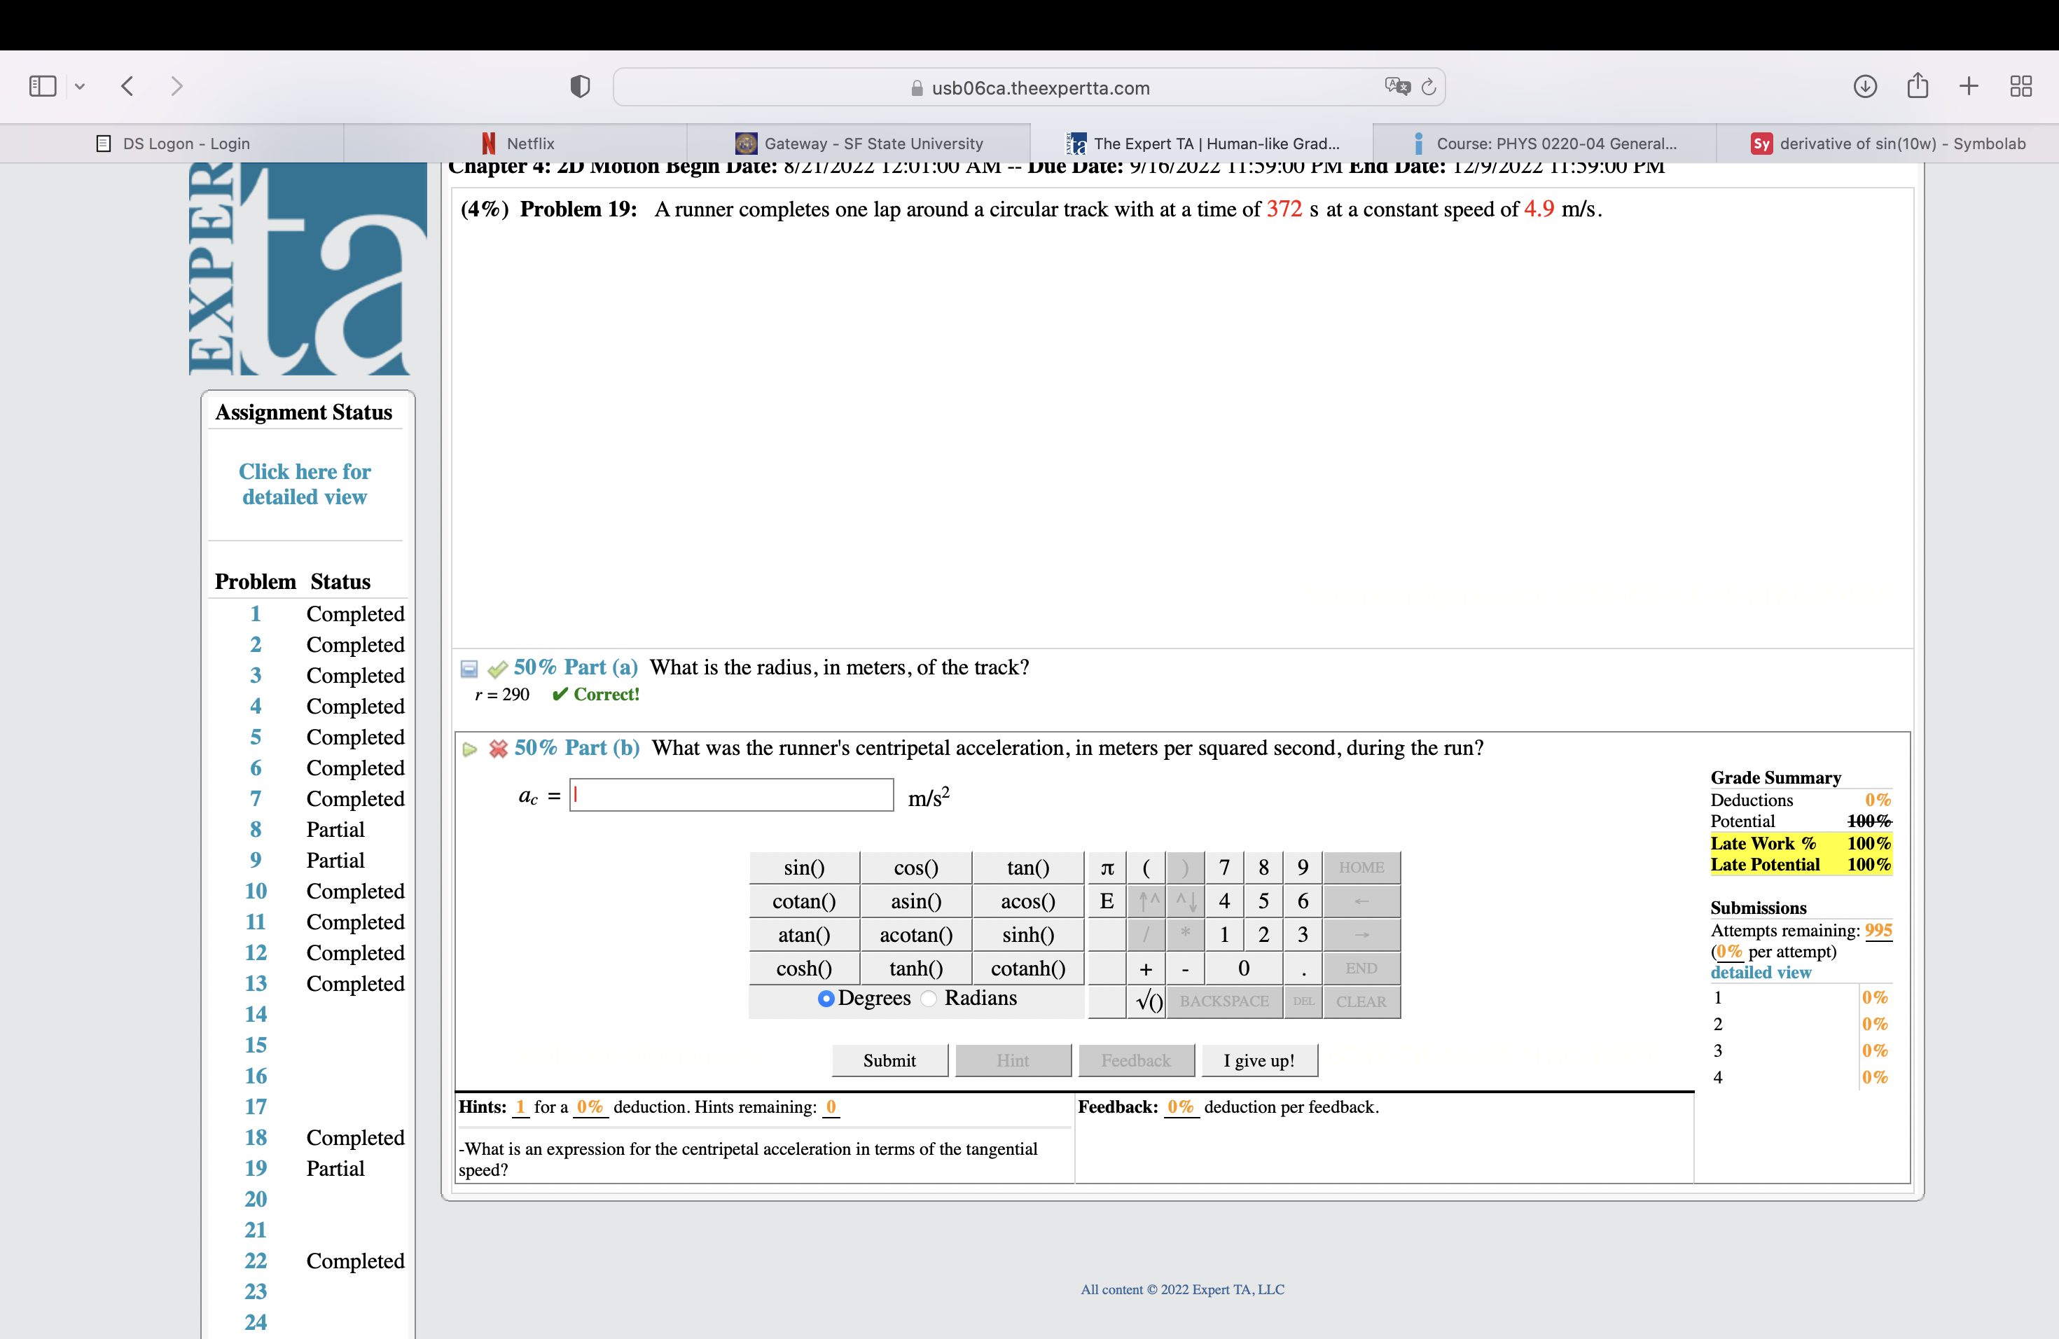
Task: Open the tab chevron next to the sidebar button
Action: [80, 85]
